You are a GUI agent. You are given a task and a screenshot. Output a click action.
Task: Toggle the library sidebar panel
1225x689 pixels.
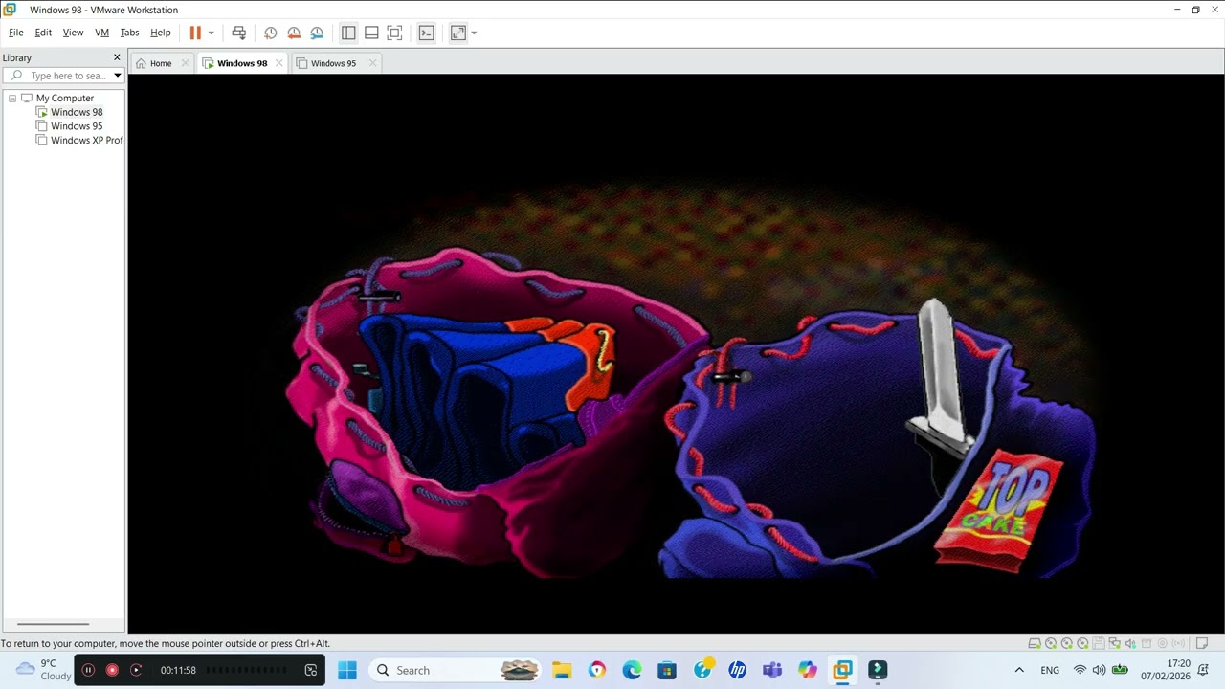(x=348, y=33)
